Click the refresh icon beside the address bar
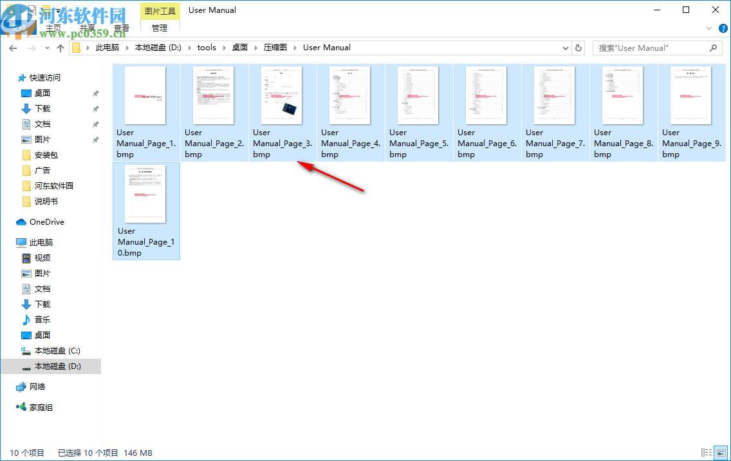 click(x=579, y=48)
